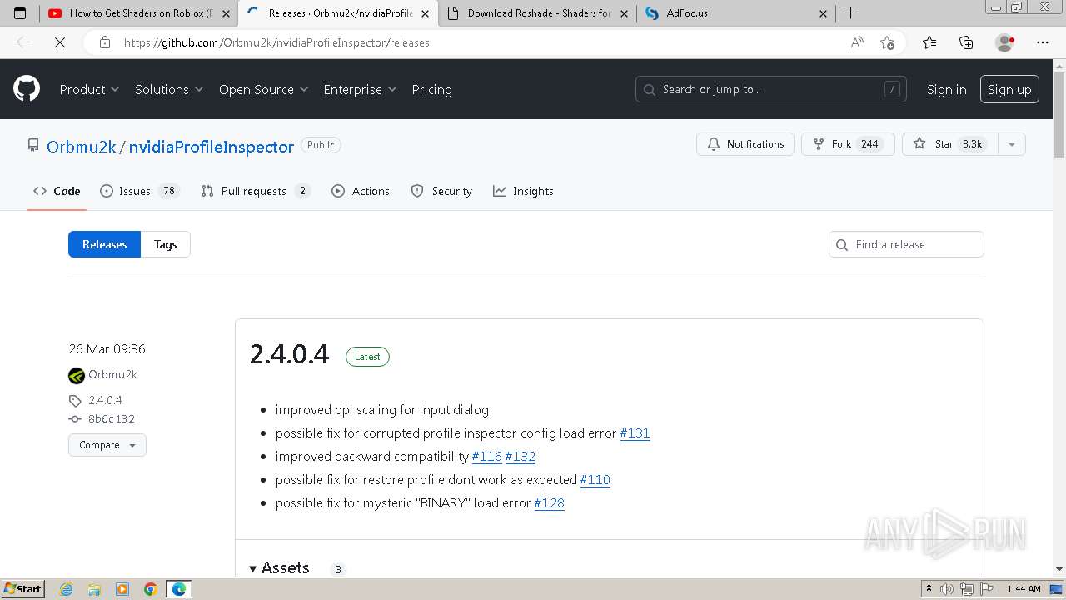Close the AdFoc.us tab
This screenshot has height=600, width=1066.
click(x=824, y=13)
